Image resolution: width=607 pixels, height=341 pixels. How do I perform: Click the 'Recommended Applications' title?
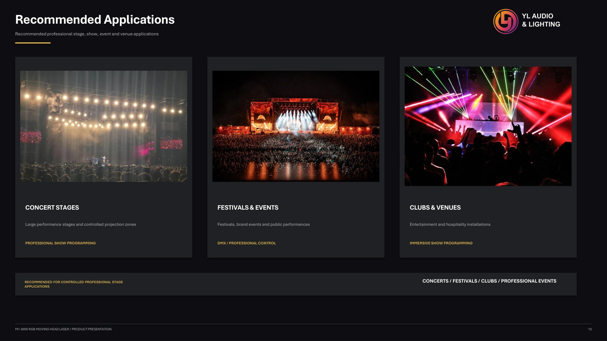coord(95,20)
